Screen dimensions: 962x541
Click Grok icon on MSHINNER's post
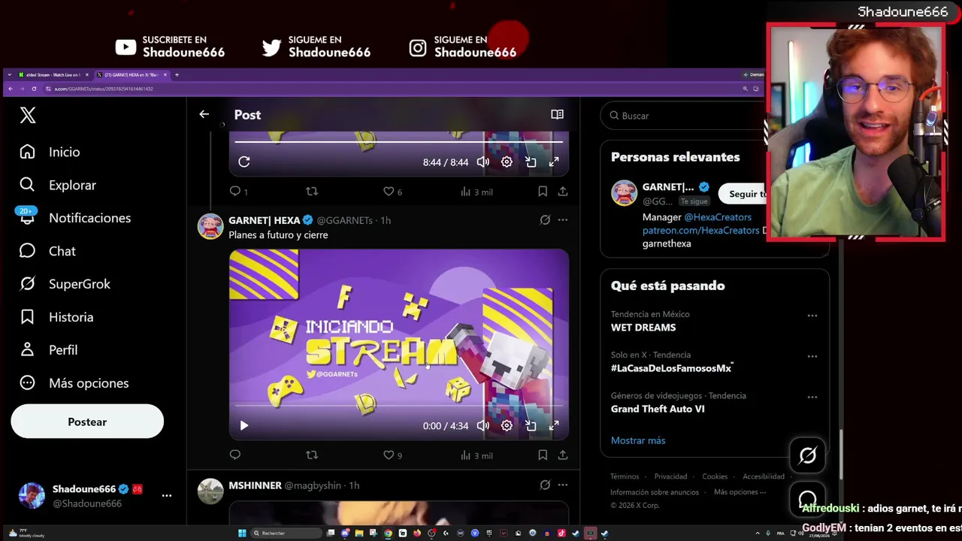[545, 485]
